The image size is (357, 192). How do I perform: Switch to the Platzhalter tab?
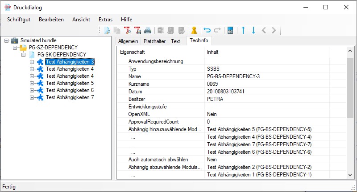pyautogui.click(x=154, y=41)
